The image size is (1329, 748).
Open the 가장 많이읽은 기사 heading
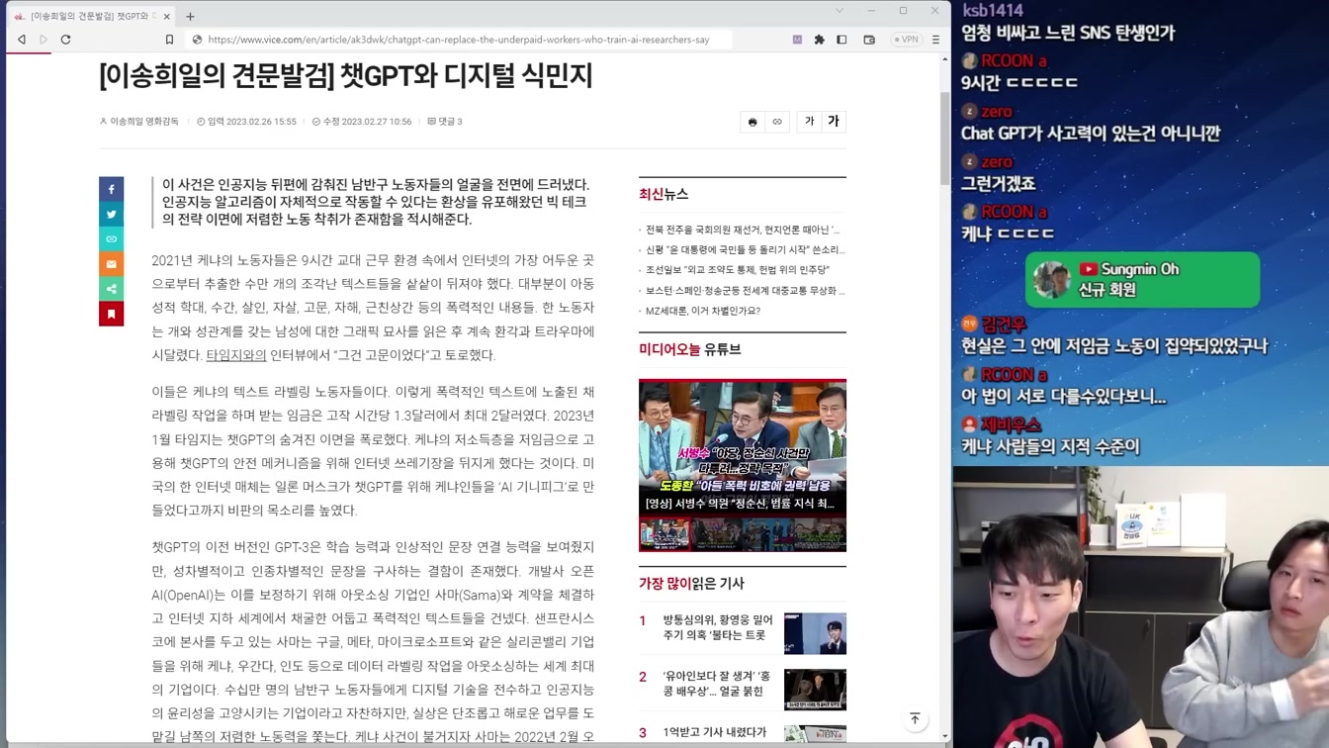pos(691,584)
